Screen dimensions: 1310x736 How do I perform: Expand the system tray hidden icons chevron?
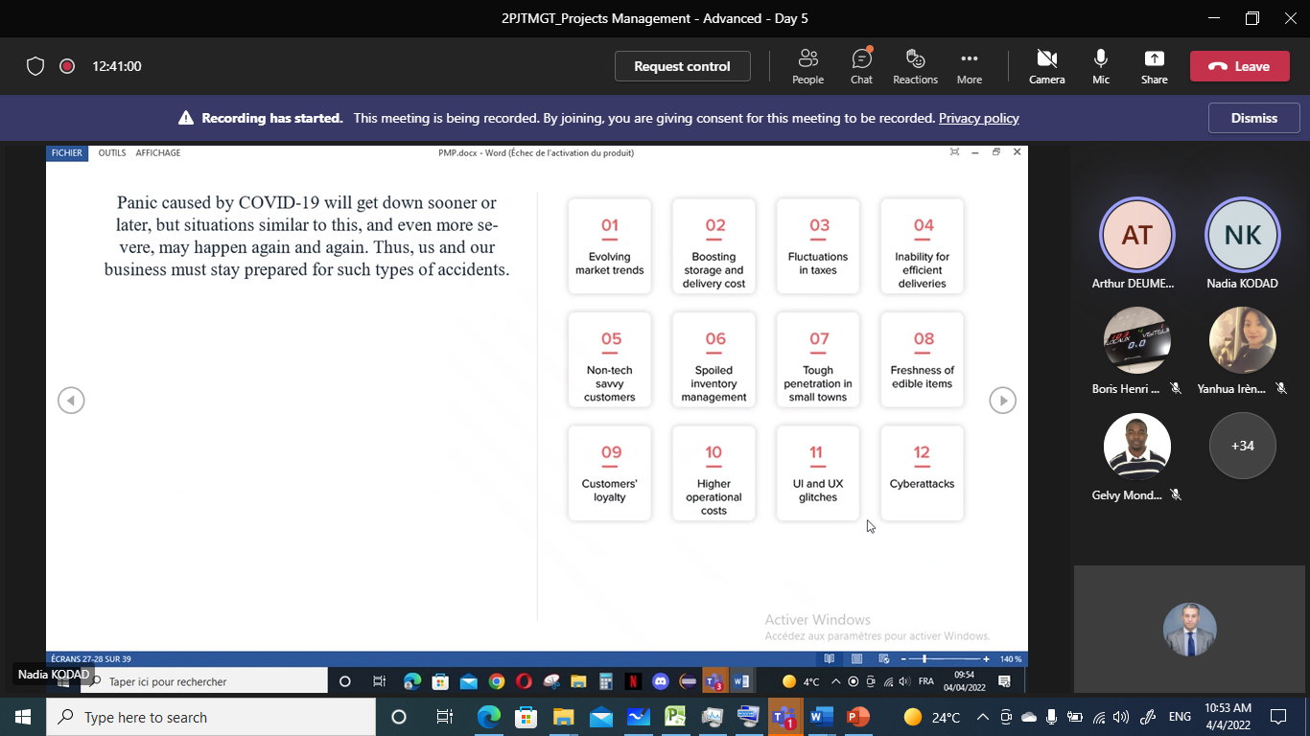pos(982,717)
